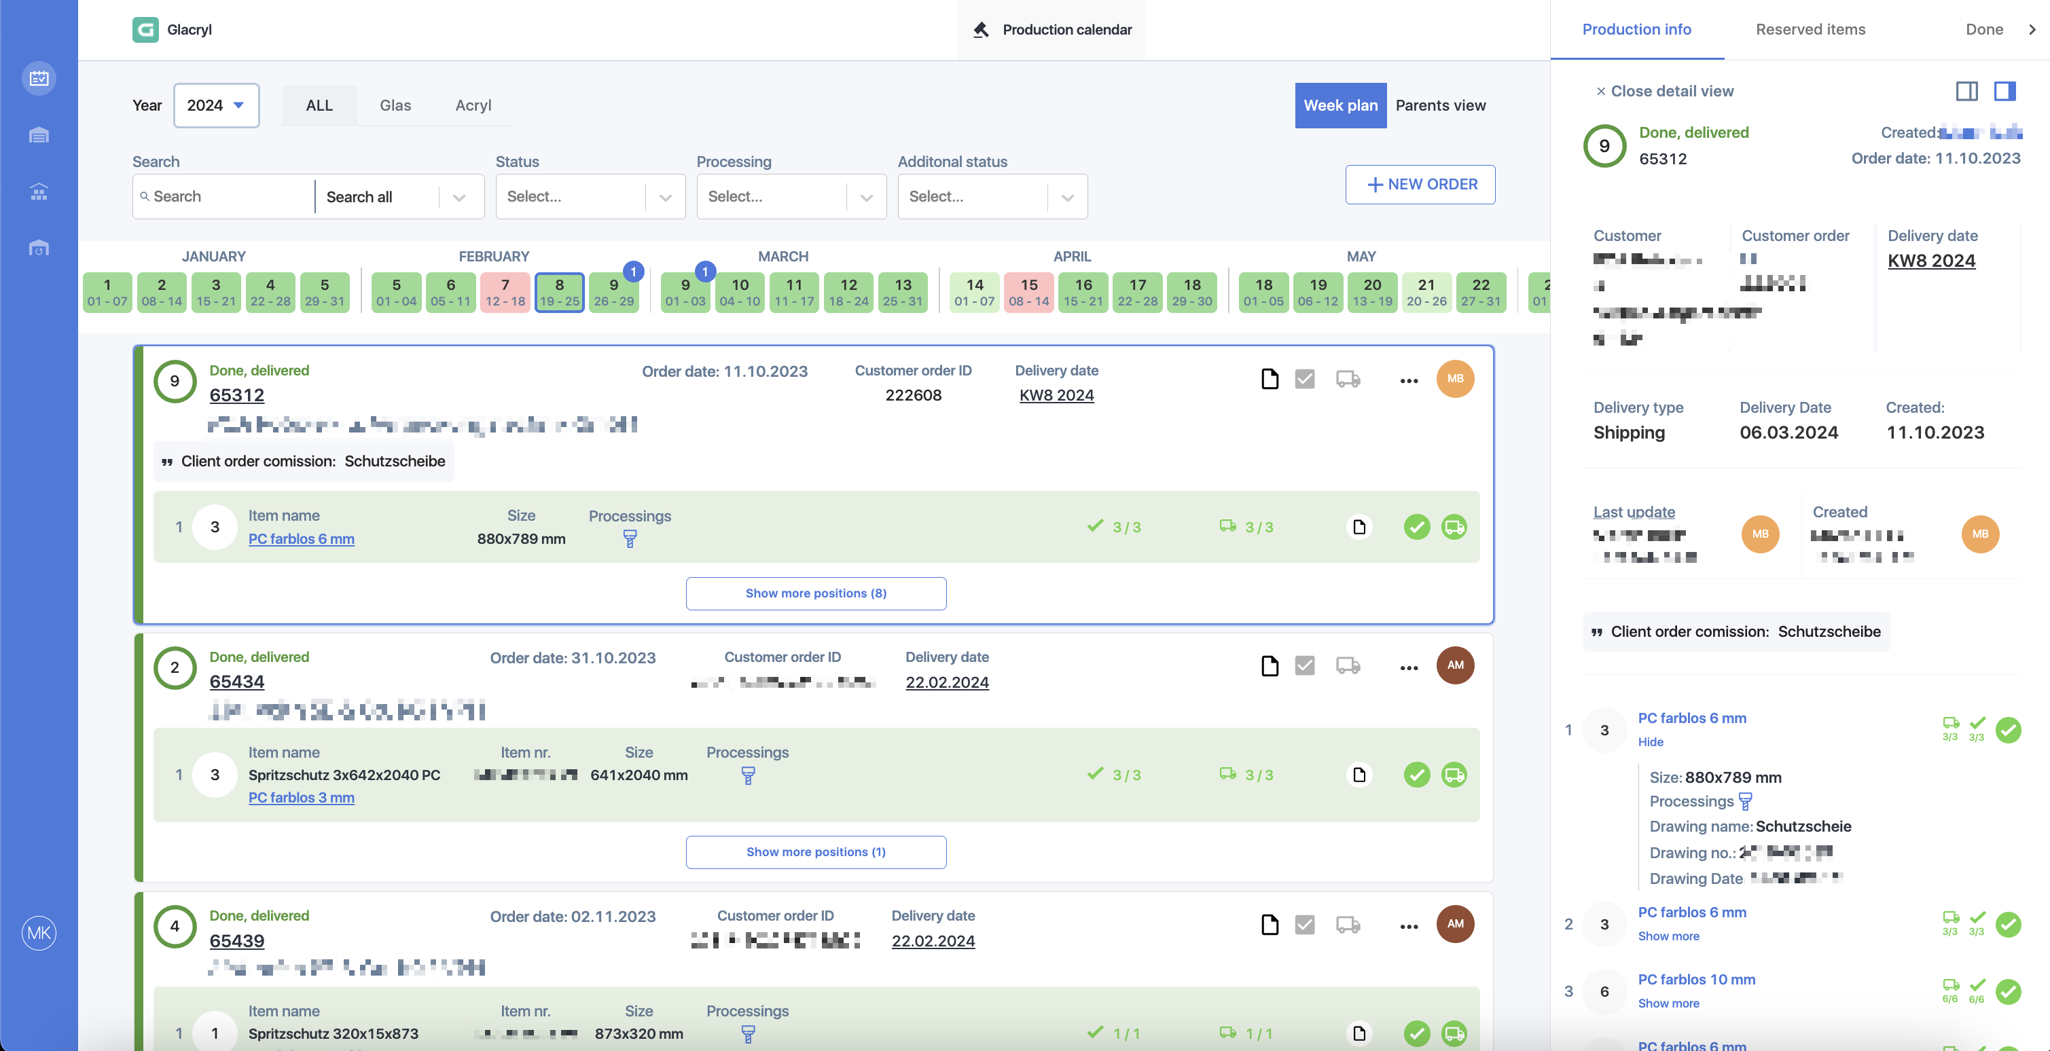The image size is (2050, 1051).
Task: Click the MK user avatar in sidebar
Action: [x=39, y=932]
